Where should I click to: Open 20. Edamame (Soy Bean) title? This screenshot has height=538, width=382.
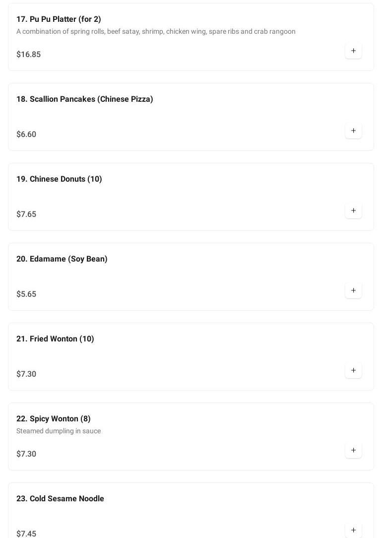click(62, 259)
